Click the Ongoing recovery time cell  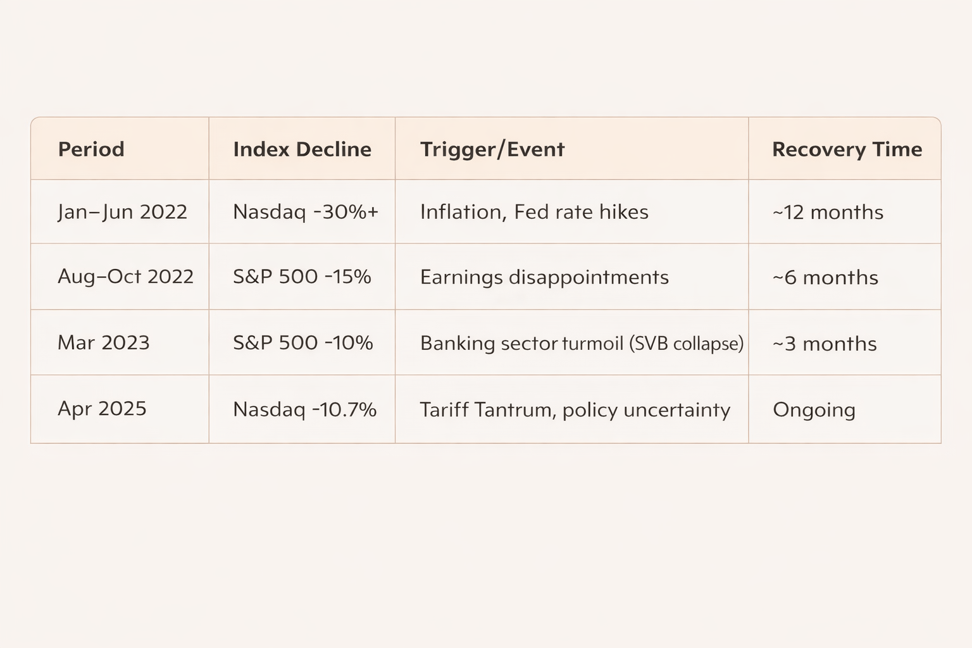coord(814,409)
